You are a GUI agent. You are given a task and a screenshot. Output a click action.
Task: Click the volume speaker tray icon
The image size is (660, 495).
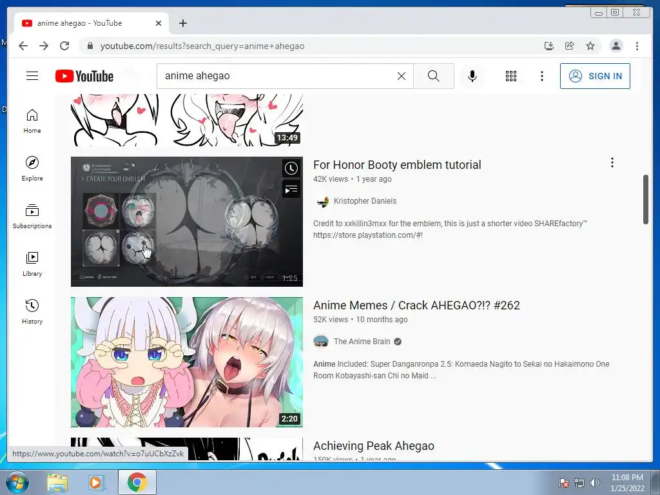coord(595,482)
